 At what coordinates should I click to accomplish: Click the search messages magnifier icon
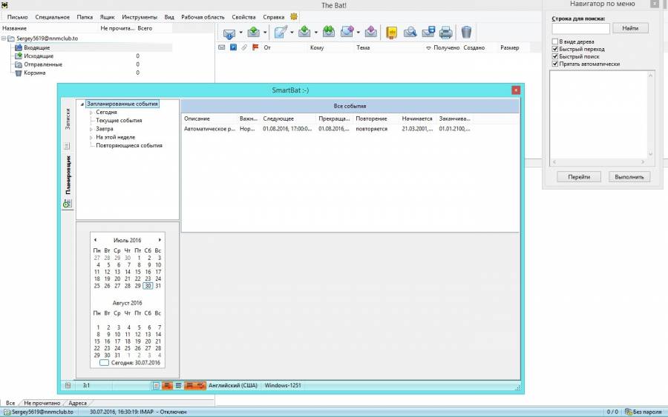point(410,33)
